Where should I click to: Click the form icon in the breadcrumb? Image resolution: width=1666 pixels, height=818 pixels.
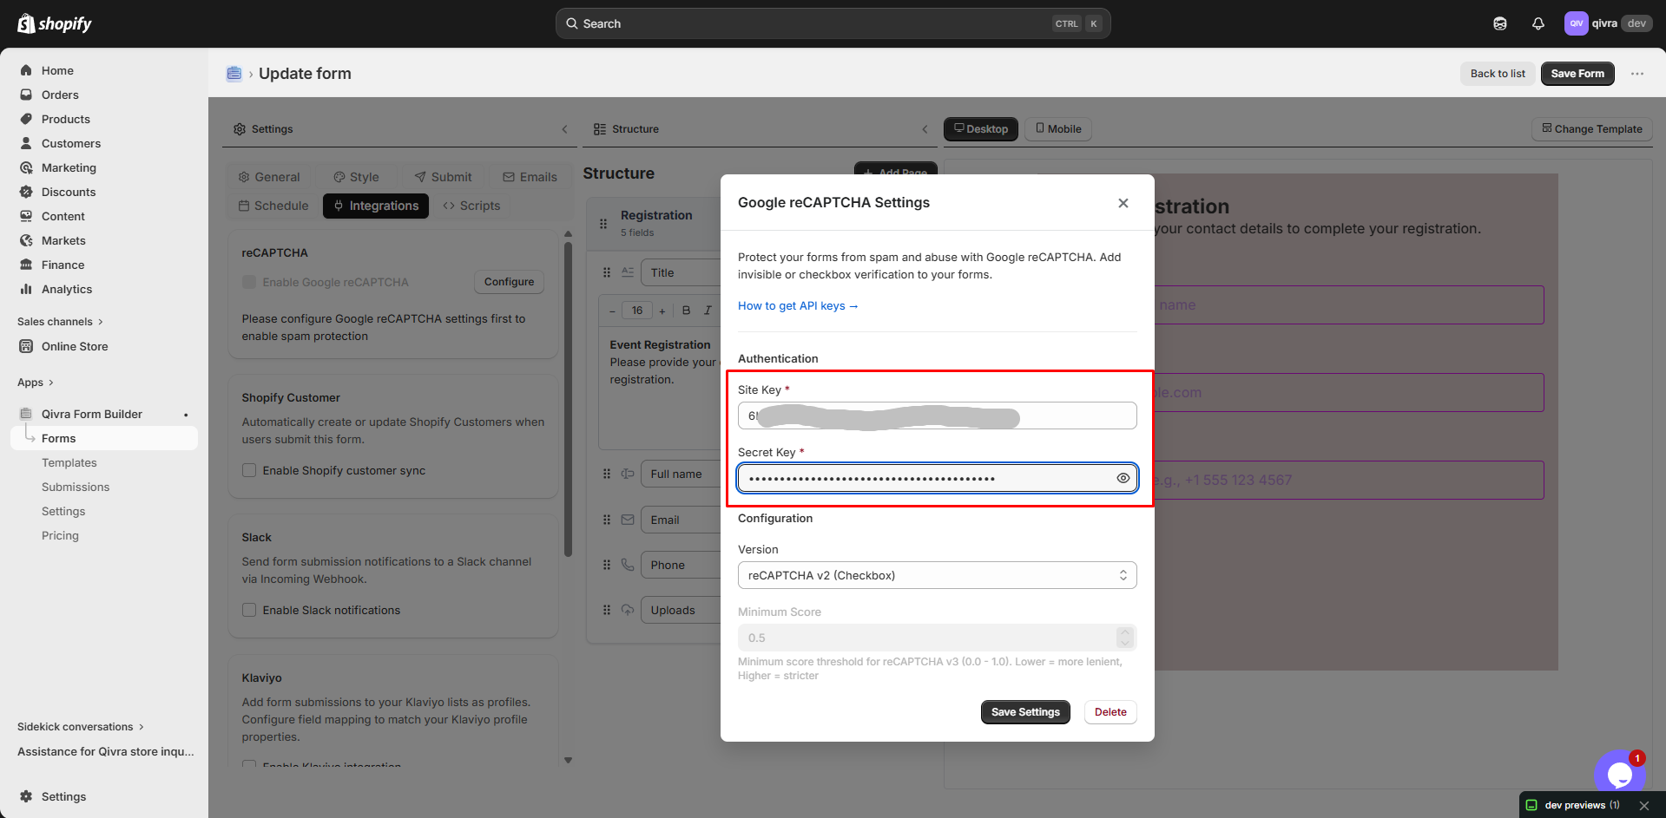(x=234, y=74)
